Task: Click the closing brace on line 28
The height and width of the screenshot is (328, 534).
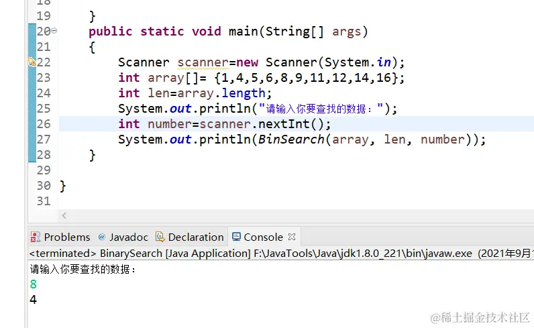Action: (93, 156)
